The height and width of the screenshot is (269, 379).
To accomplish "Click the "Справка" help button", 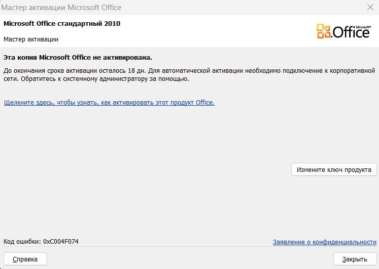I will tap(25, 259).
